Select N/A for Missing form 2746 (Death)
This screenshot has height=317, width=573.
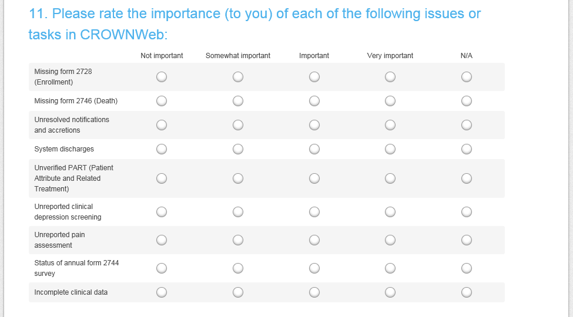(467, 101)
